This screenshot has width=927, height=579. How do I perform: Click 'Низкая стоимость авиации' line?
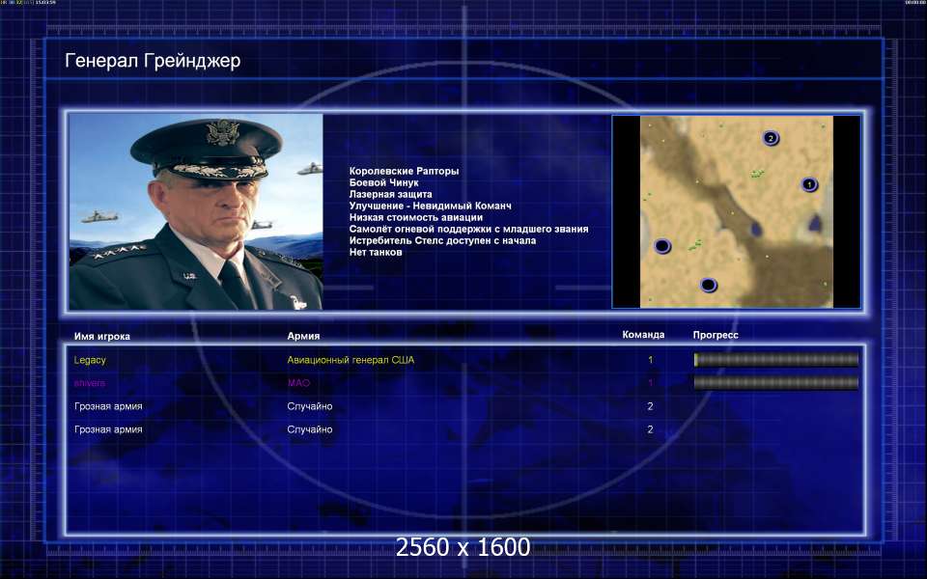[x=415, y=217]
